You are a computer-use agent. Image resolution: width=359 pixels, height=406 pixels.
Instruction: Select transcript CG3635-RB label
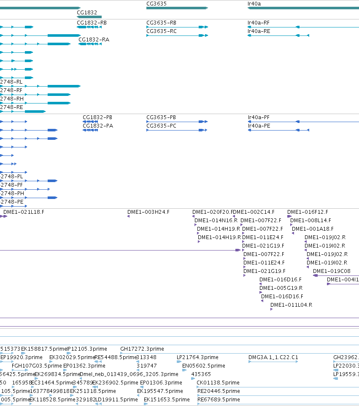click(161, 22)
